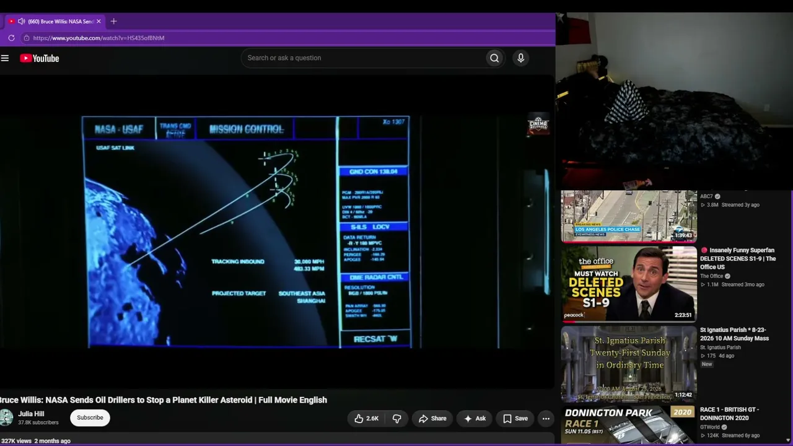The width and height of the screenshot is (793, 446).
Task: Open the Julia Hill channel name link
Action: click(31, 414)
